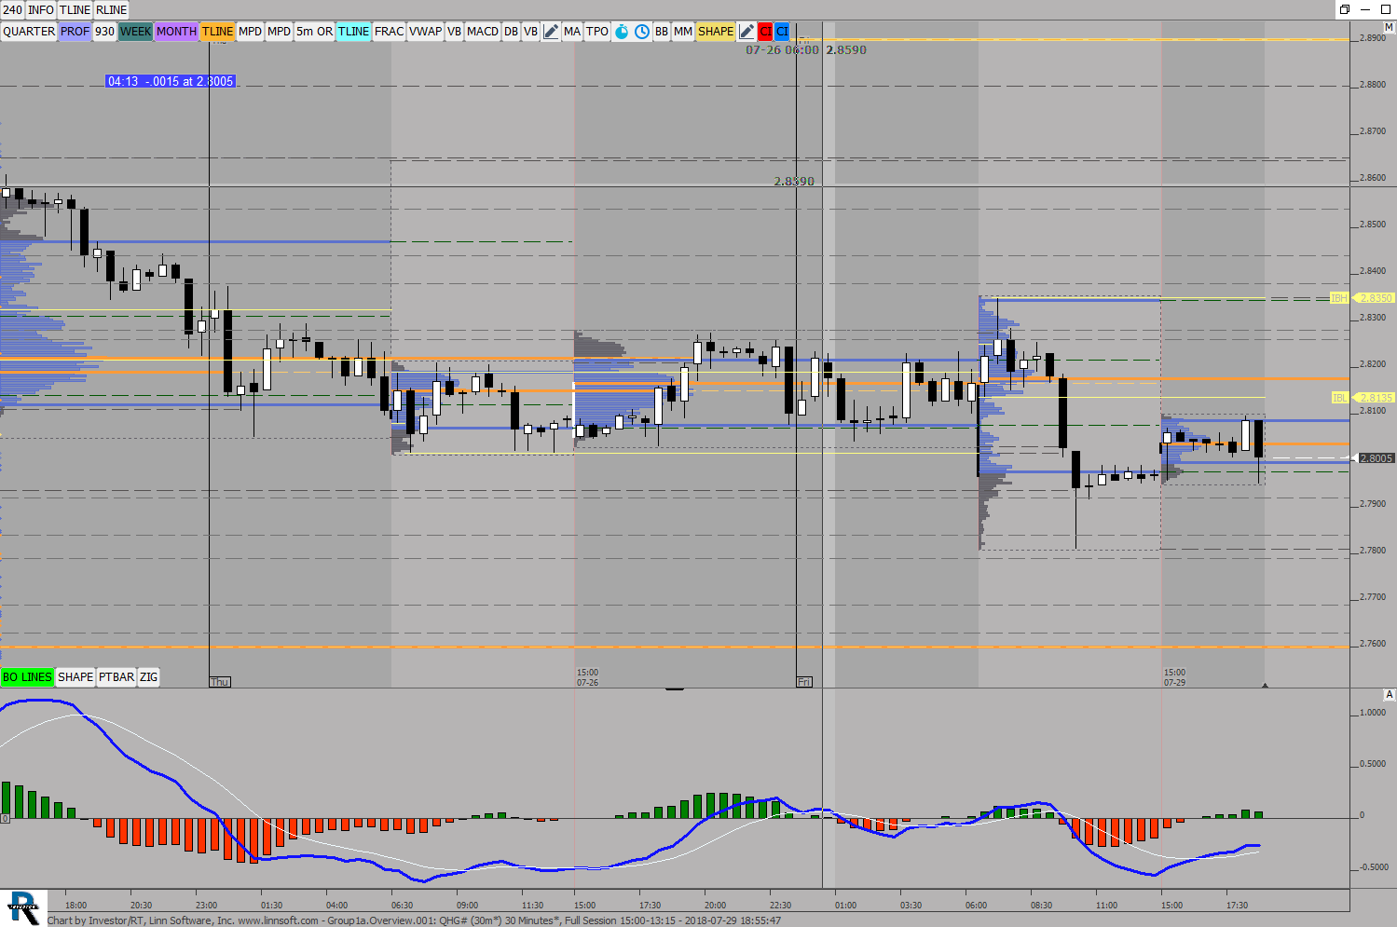Click the blue clock icon in toolbar
1397x927 pixels.
[x=642, y=32]
